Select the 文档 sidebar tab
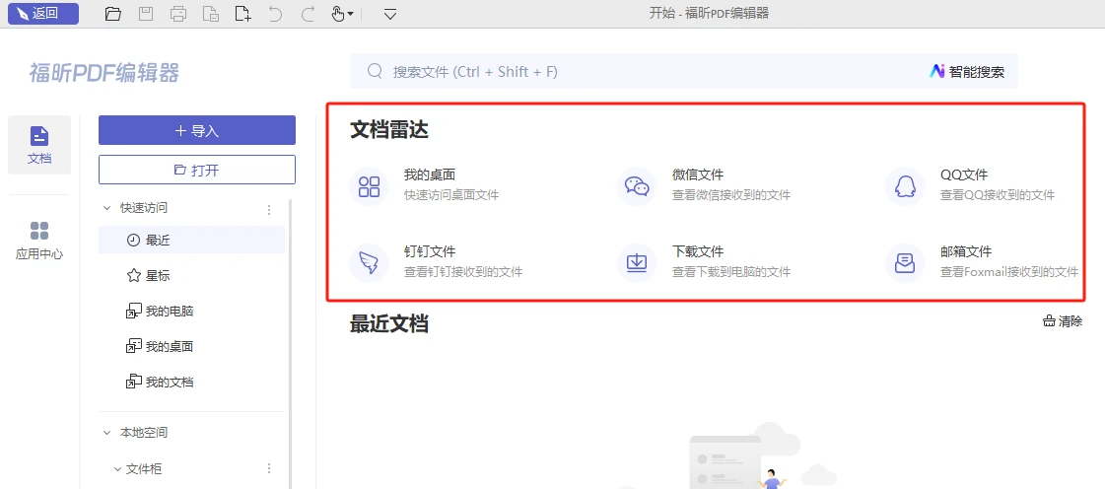Image resolution: width=1105 pixels, height=489 pixels. point(39,145)
